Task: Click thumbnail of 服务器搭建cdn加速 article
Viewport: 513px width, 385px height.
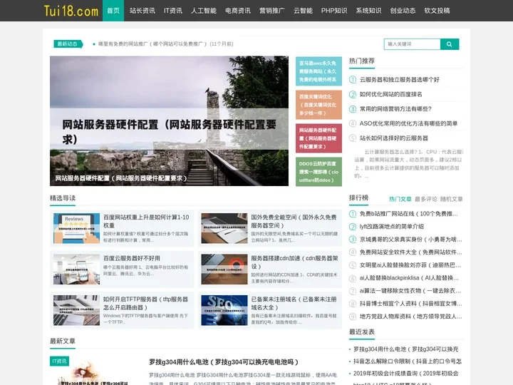Action: pyautogui.click(x=224, y=269)
